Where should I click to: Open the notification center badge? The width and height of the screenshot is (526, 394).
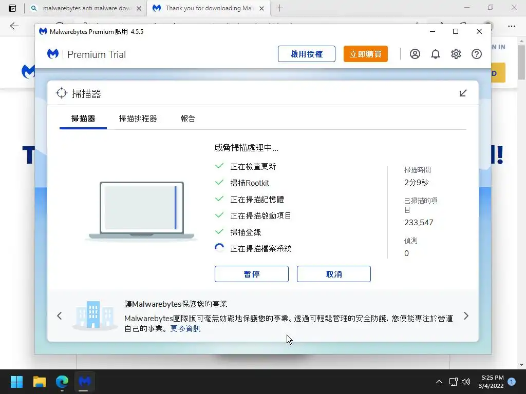click(512, 382)
